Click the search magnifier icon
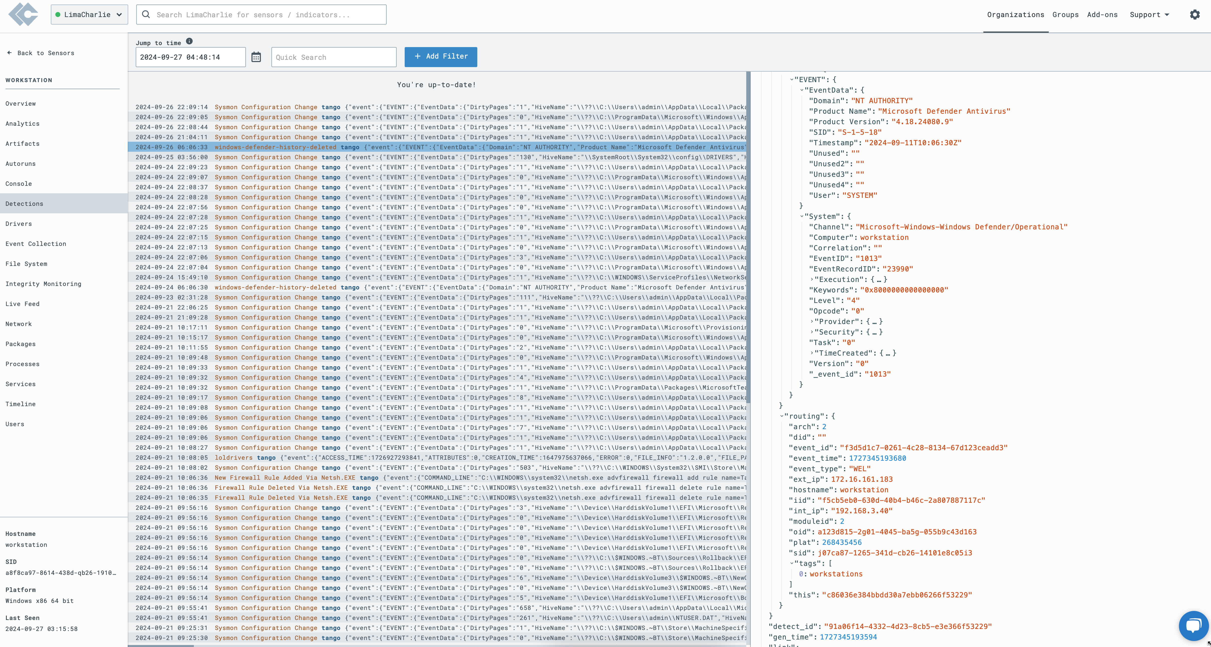The height and width of the screenshot is (647, 1211). [146, 15]
